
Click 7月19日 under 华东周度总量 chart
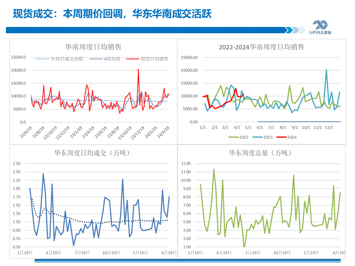tap(253, 253)
